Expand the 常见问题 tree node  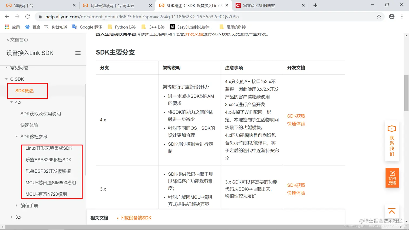pyautogui.click(x=6, y=68)
